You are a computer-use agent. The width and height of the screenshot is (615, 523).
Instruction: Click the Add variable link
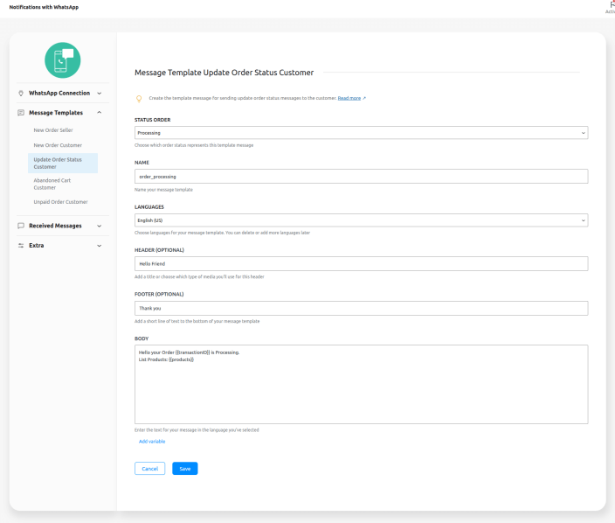pyautogui.click(x=152, y=442)
